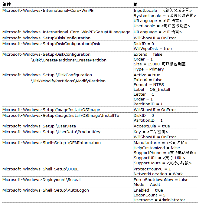Click Mode = Audit value

click(x=147, y=185)
